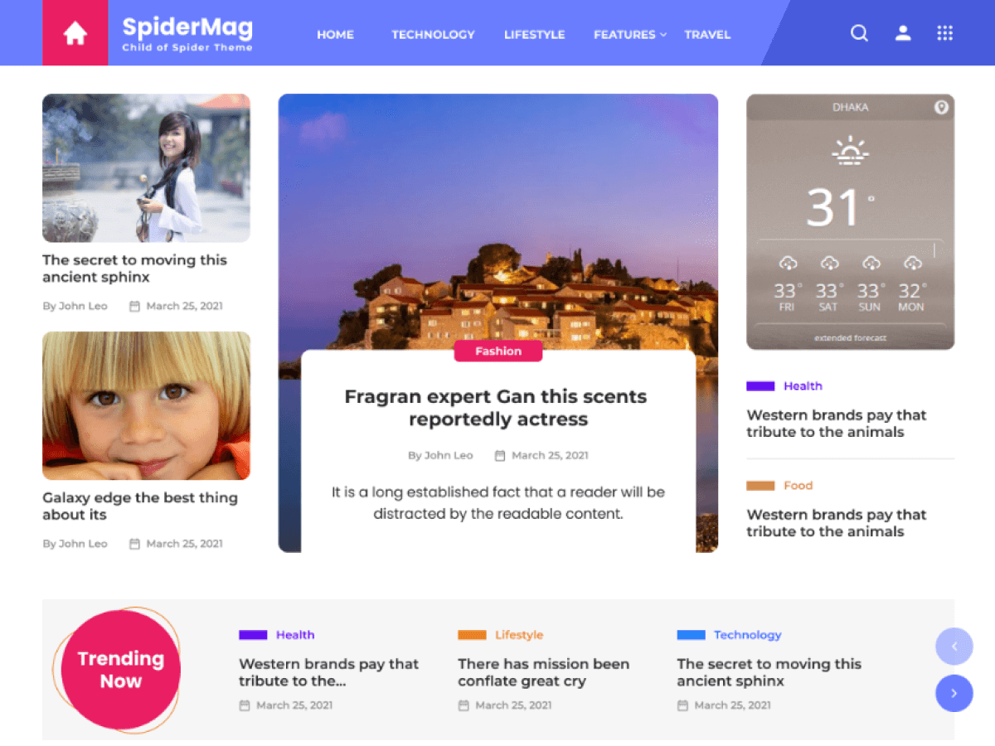Open 'Fragran expert Gan this scents' article
This screenshot has width=995, height=746.
496,408
